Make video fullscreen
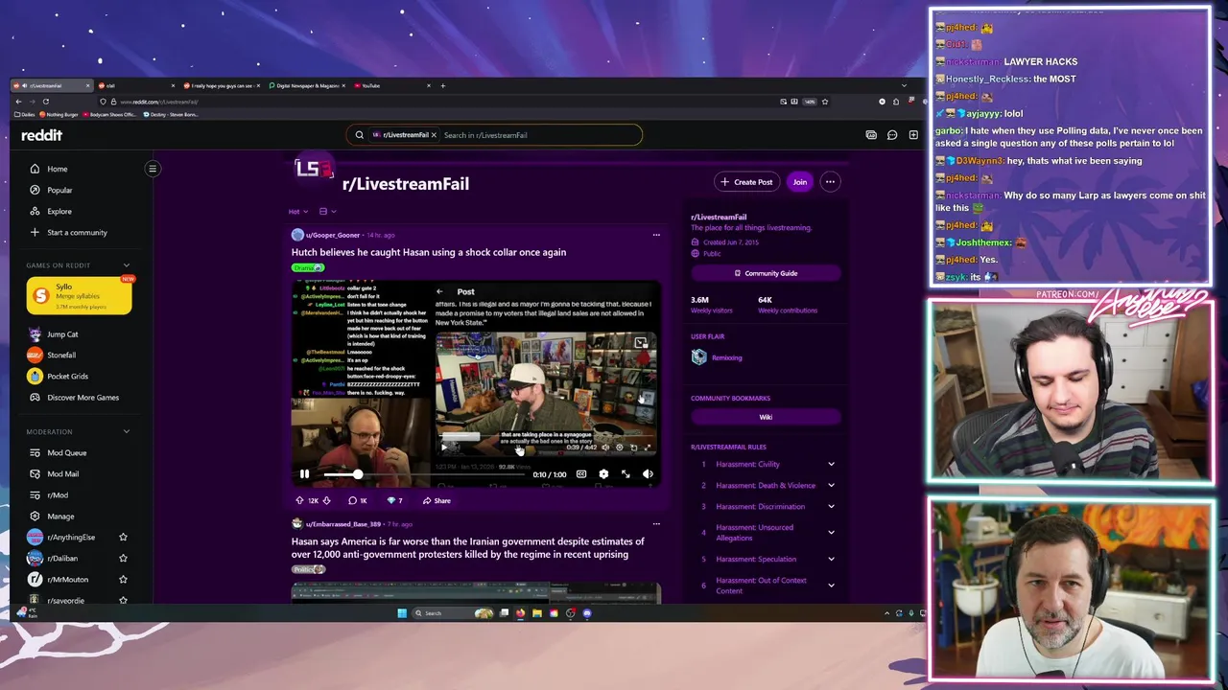The width and height of the screenshot is (1228, 690). coord(626,474)
